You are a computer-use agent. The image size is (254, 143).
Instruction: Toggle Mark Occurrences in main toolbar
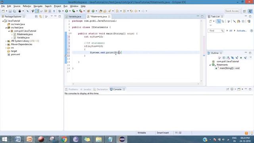tap(37, 11)
